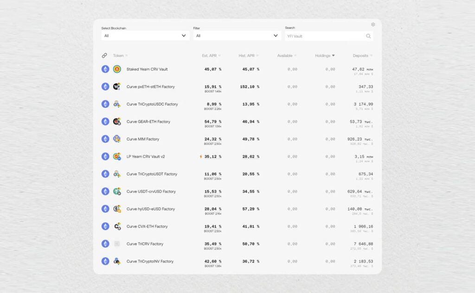Open the Select Blockchain dropdown

pos(145,36)
